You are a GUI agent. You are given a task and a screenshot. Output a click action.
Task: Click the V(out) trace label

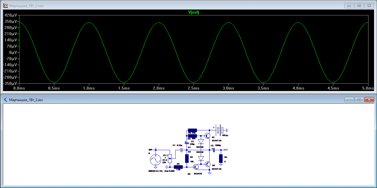193,12
